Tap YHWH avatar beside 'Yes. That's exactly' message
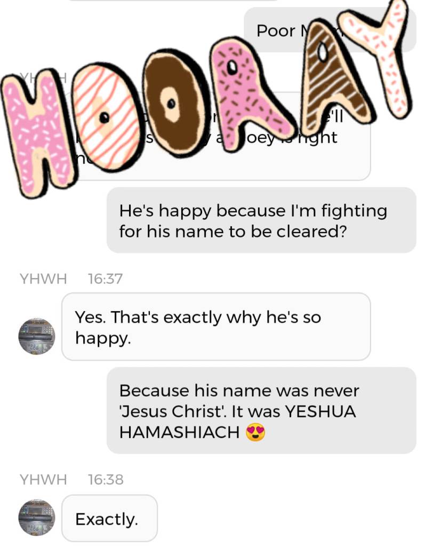Viewport: 441px width, 546px height. tap(37, 336)
